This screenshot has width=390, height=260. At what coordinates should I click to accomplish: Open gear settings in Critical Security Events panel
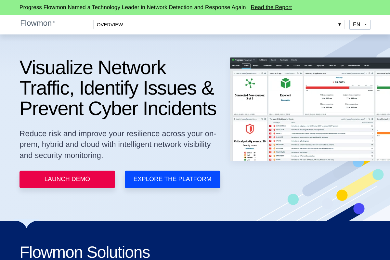pos(372,119)
